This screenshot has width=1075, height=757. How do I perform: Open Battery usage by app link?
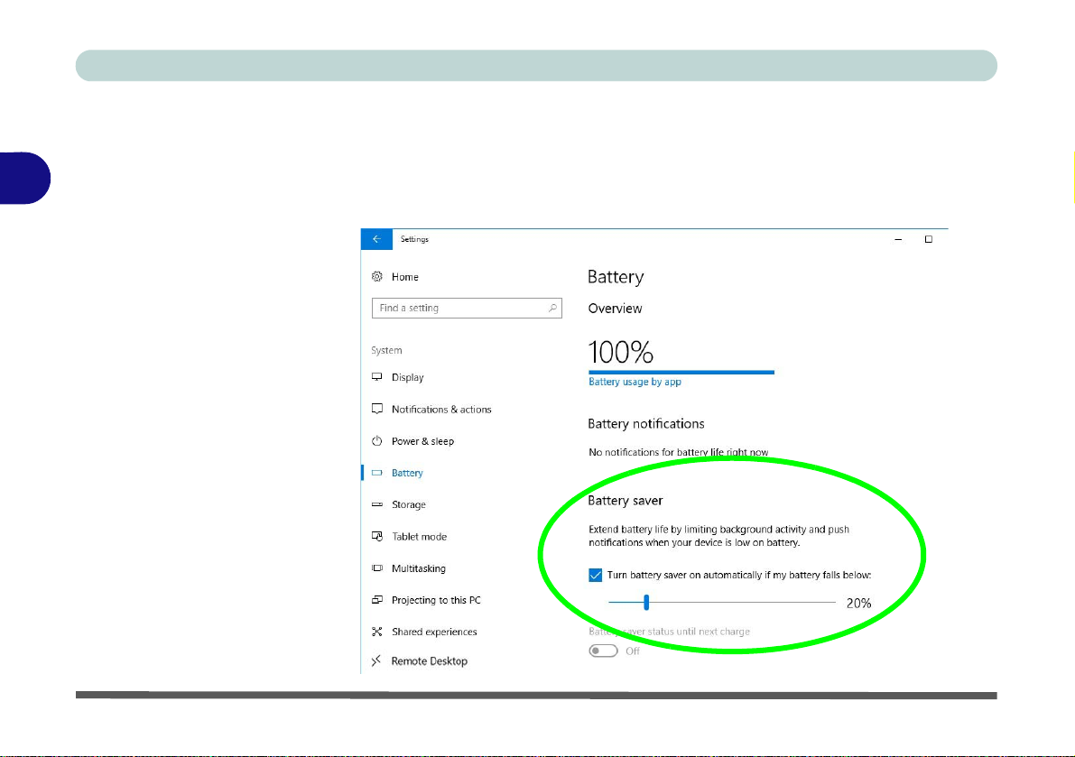coord(635,382)
